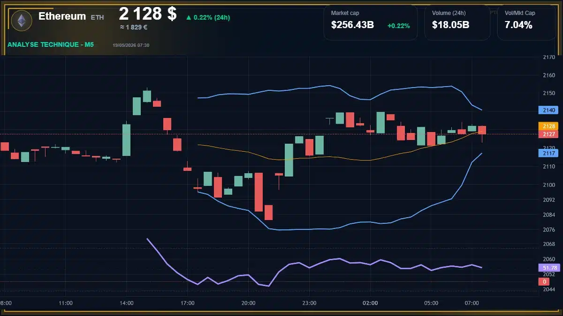Image resolution: width=563 pixels, height=316 pixels.
Task: Click the 2170 price axis tick
Action: [x=548, y=57]
